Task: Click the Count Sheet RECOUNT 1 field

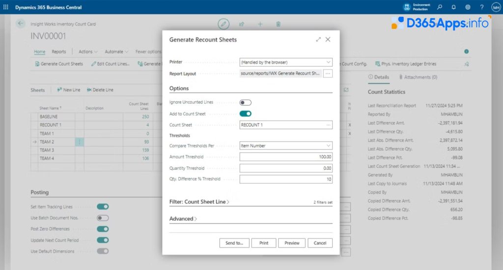Action: (286, 125)
